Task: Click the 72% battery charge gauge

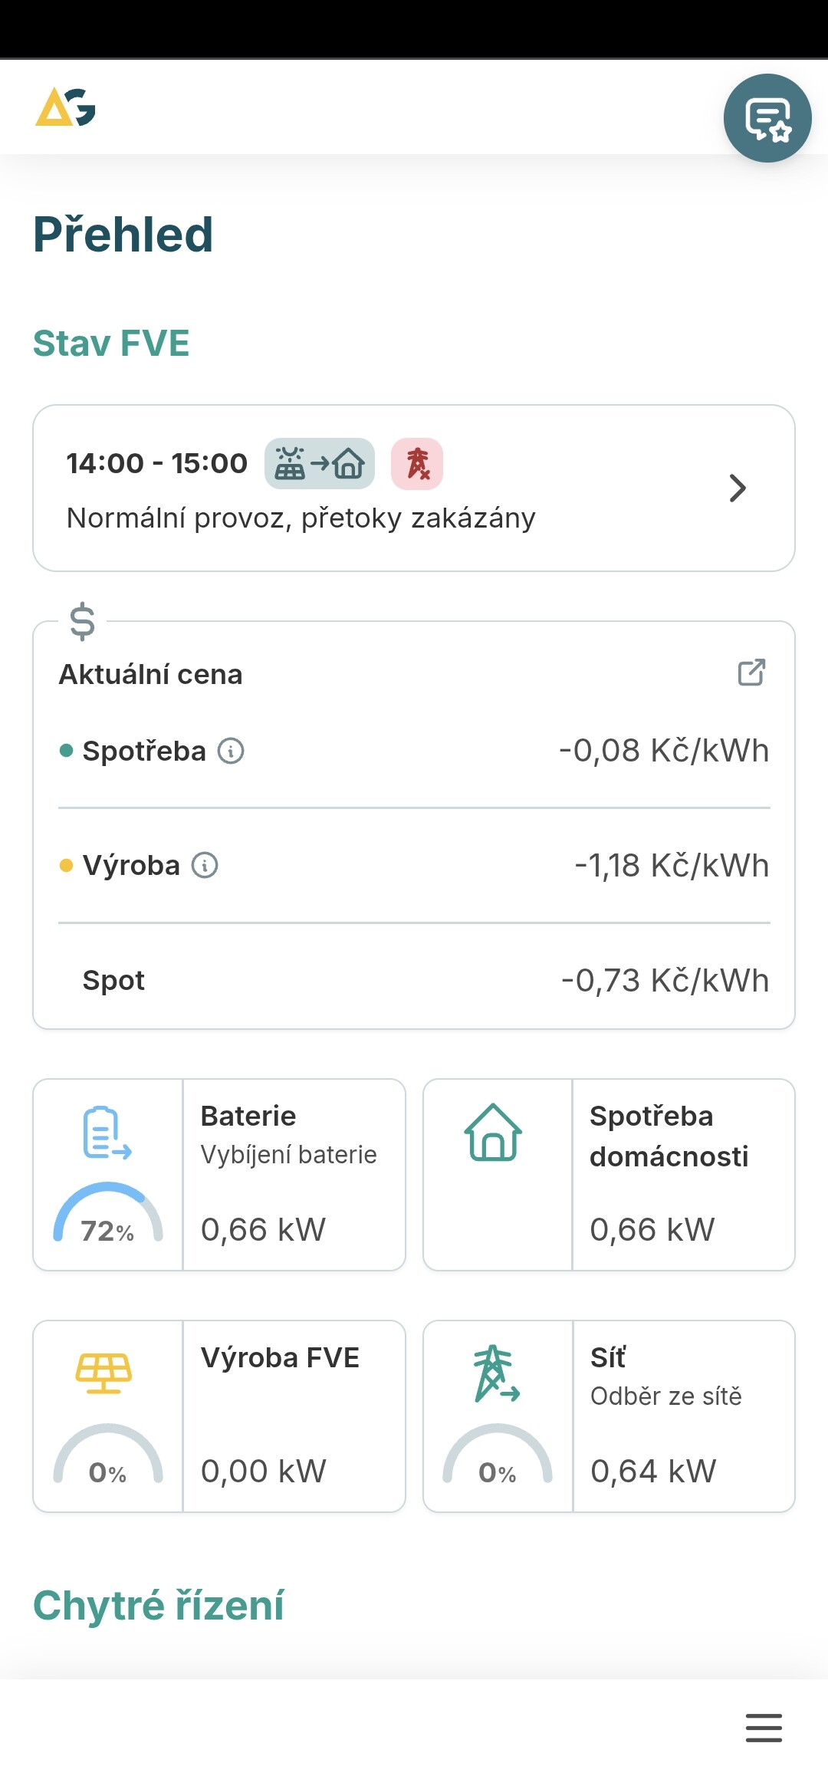Action: tap(108, 1213)
